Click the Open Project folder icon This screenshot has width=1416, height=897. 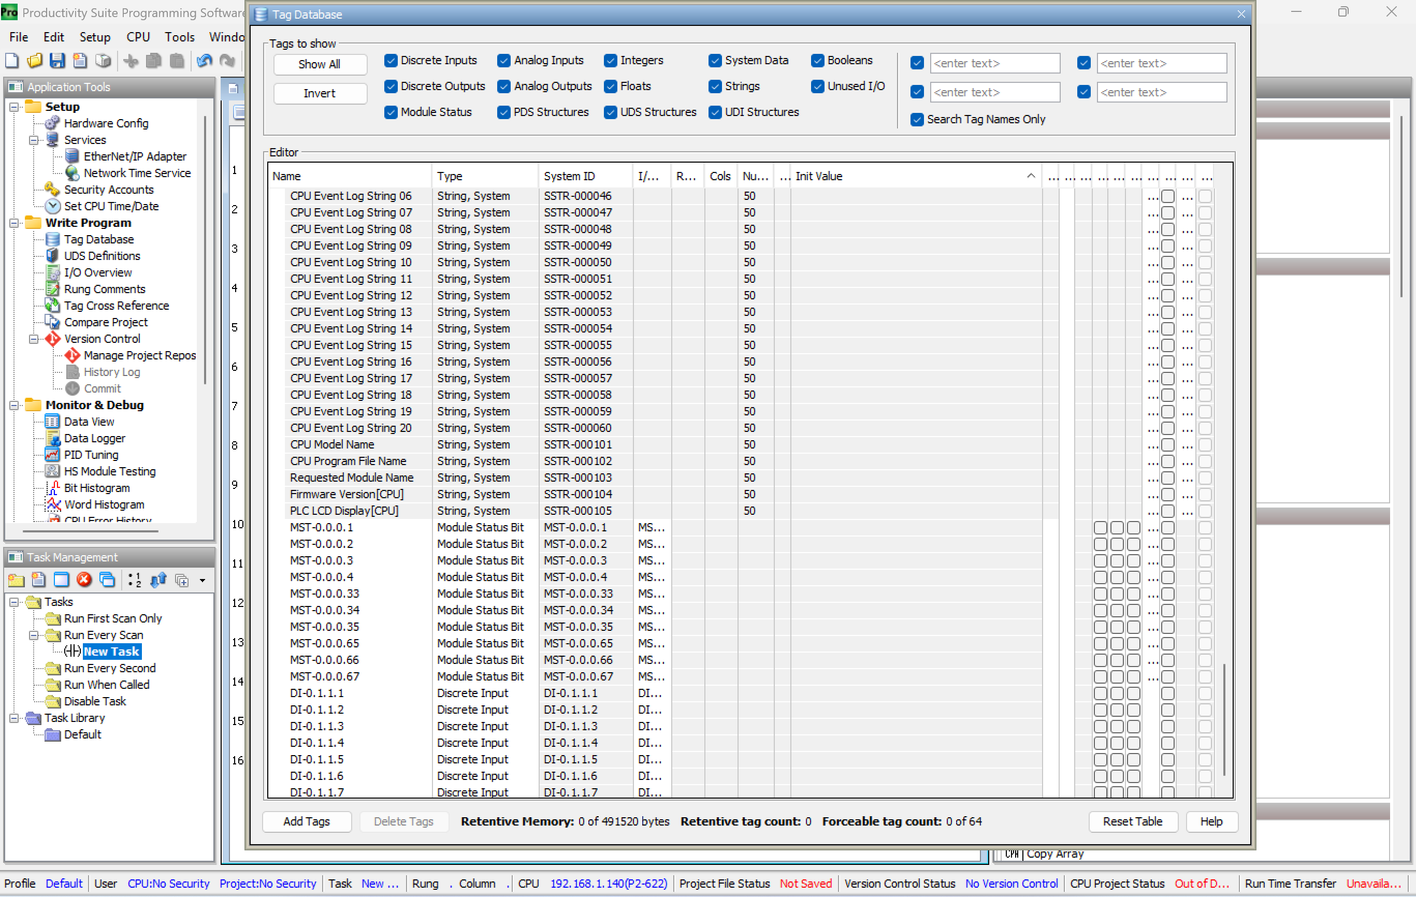35,61
